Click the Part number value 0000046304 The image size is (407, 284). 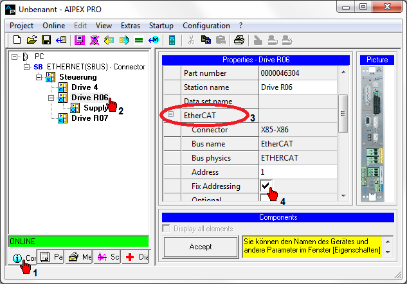point(280,73)
